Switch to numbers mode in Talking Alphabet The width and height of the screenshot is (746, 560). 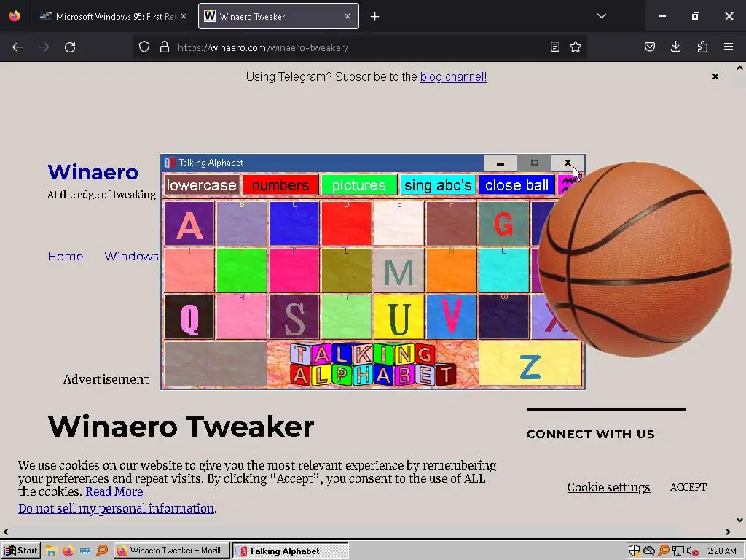280,185
